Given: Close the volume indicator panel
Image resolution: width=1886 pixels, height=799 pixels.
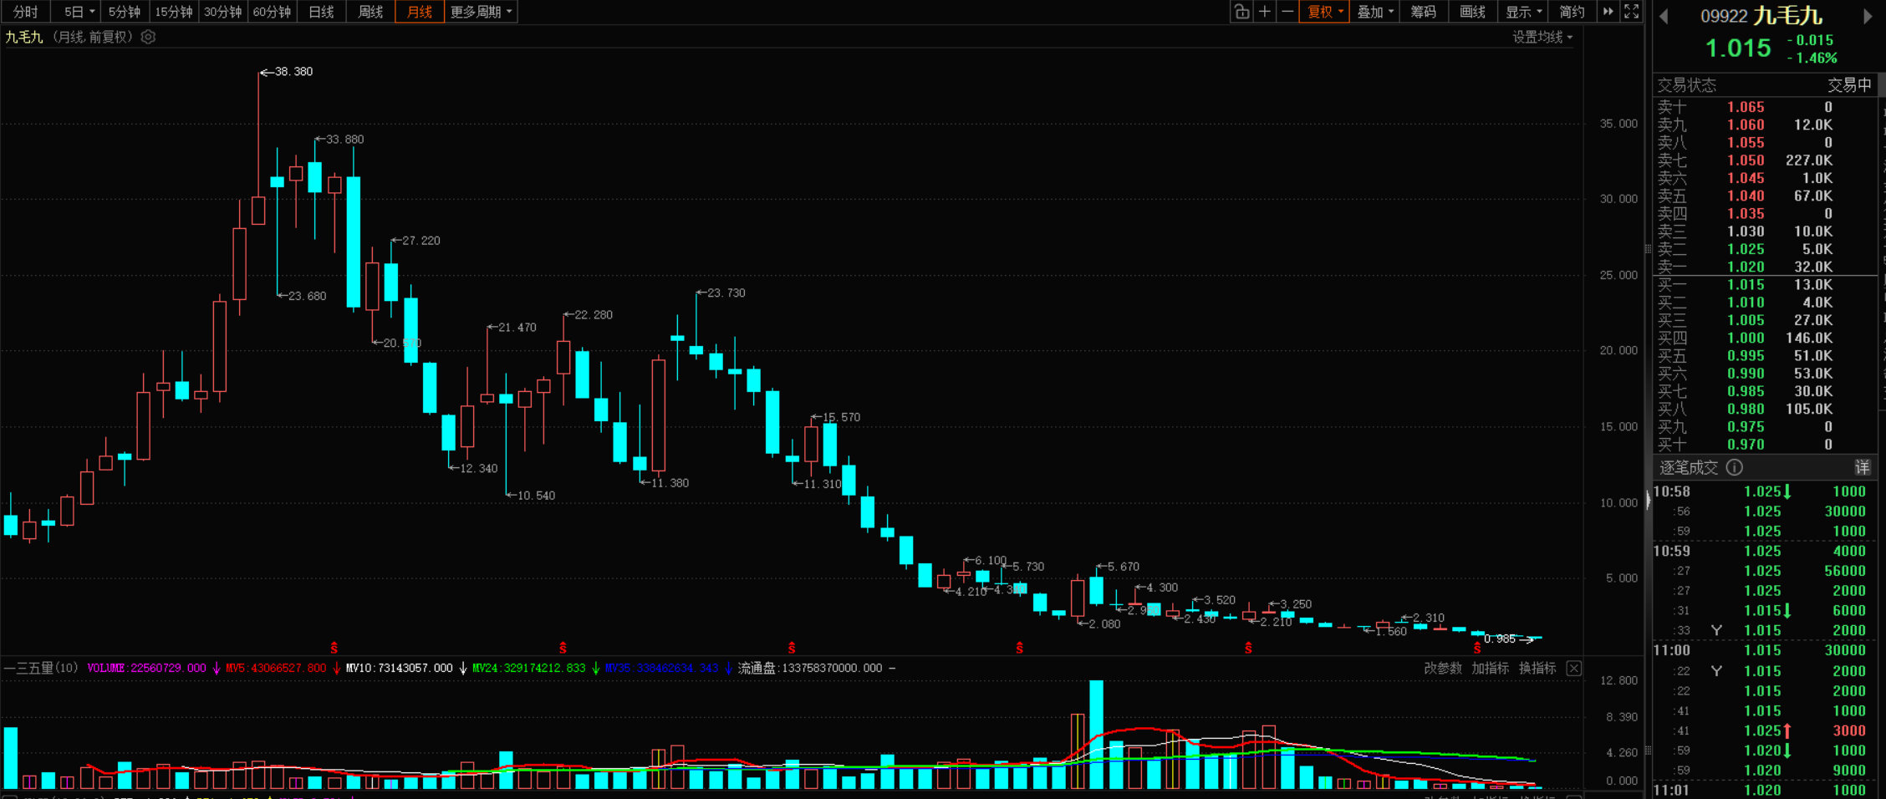Looking at the screenshot, I should pos(1573,668).
